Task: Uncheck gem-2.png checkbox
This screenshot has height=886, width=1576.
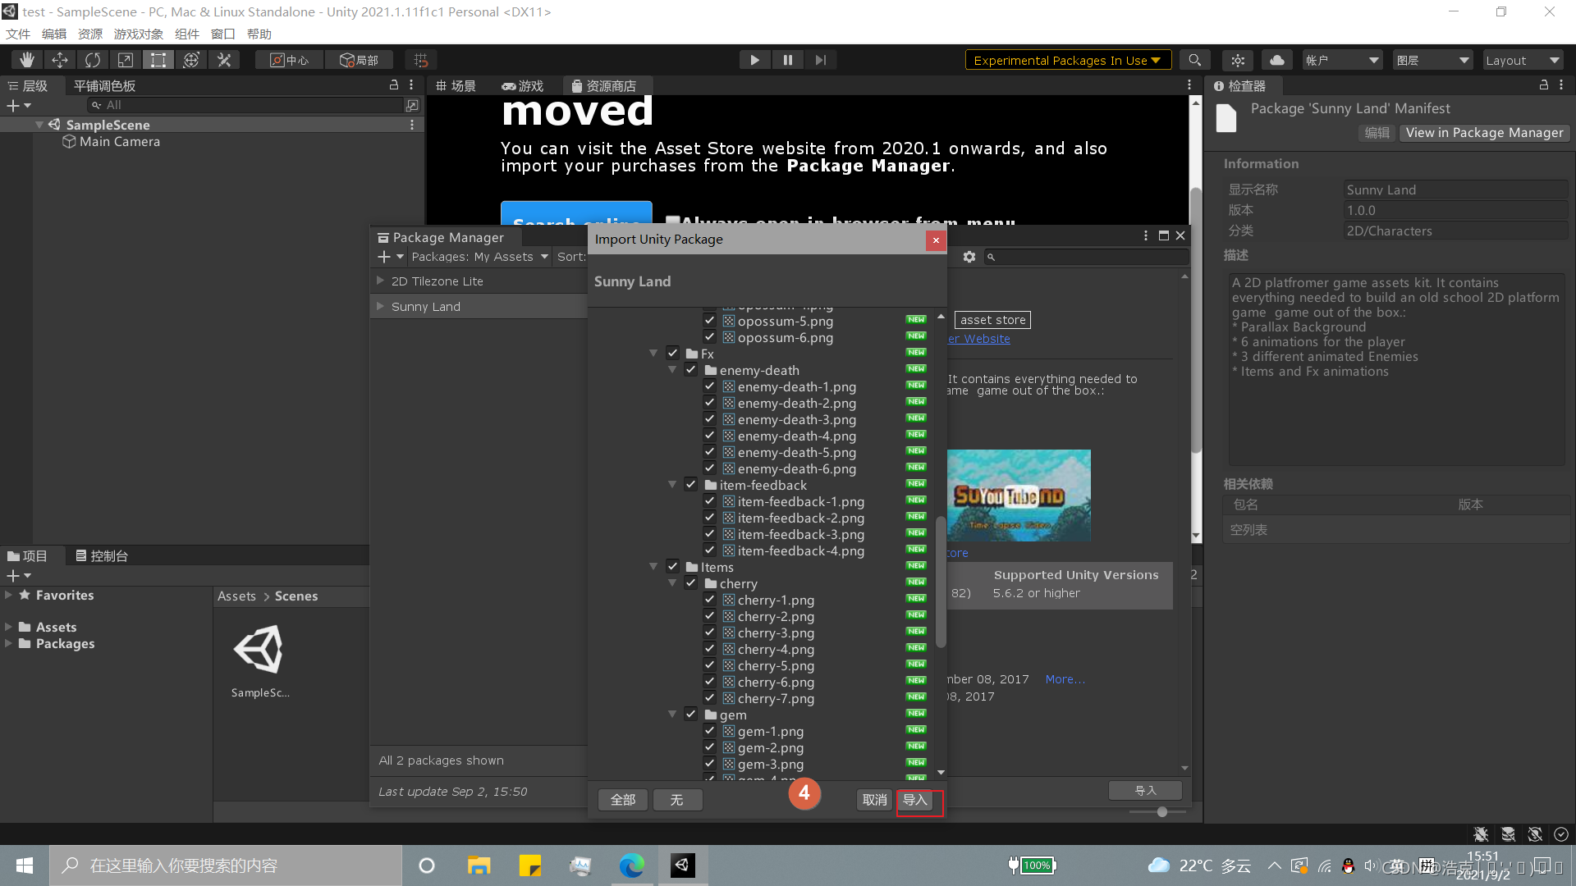Action: 710,747
